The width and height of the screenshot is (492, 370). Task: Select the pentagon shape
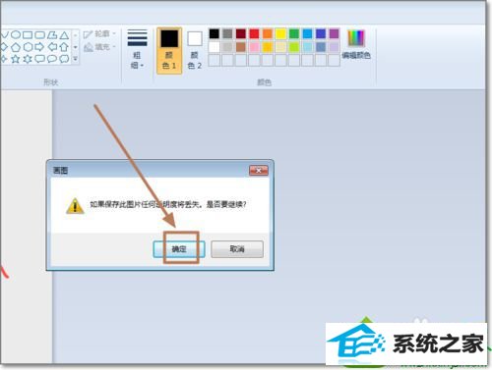point(16,47)
